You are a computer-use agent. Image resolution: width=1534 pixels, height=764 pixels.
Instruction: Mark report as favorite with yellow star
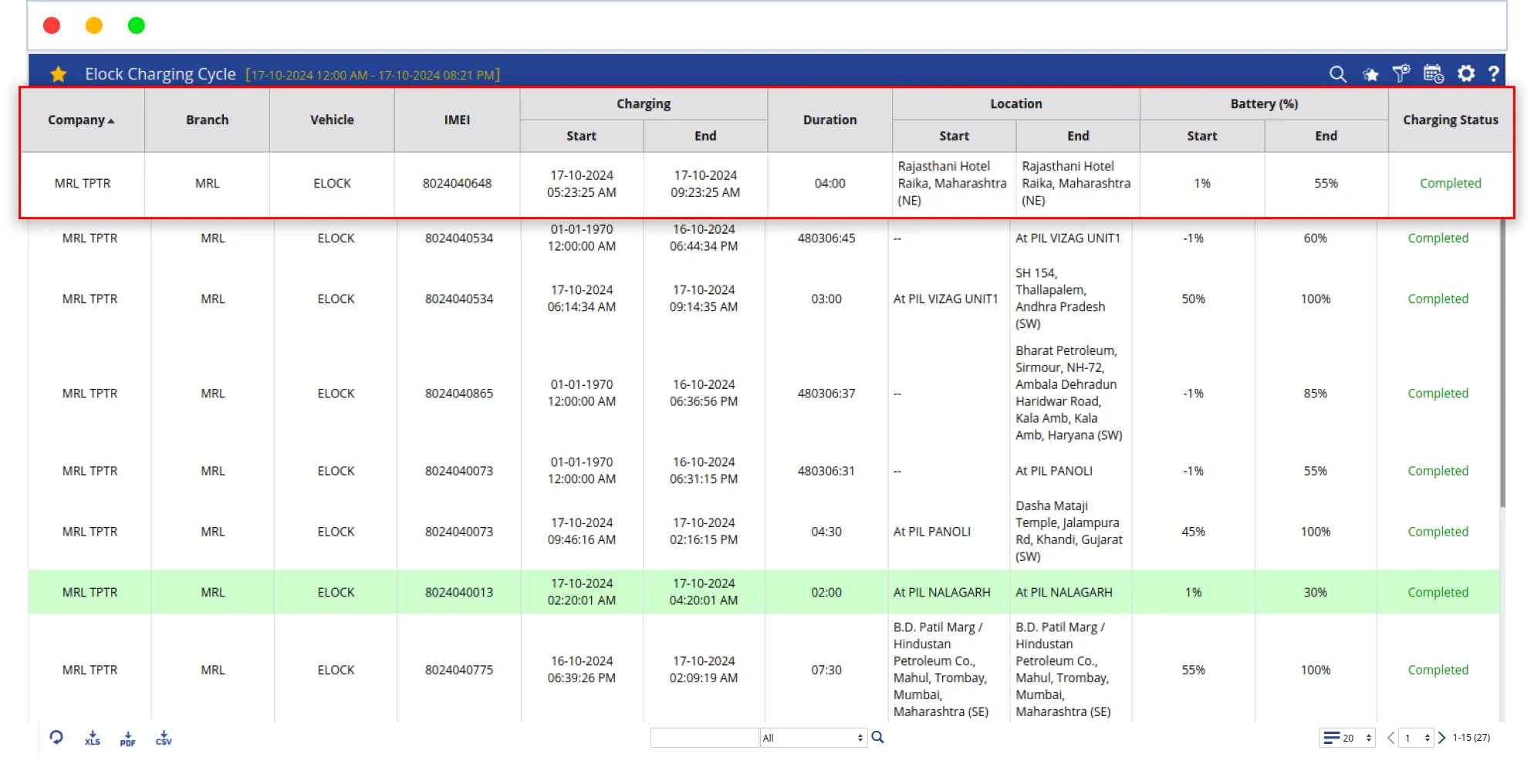coord(58,74)
